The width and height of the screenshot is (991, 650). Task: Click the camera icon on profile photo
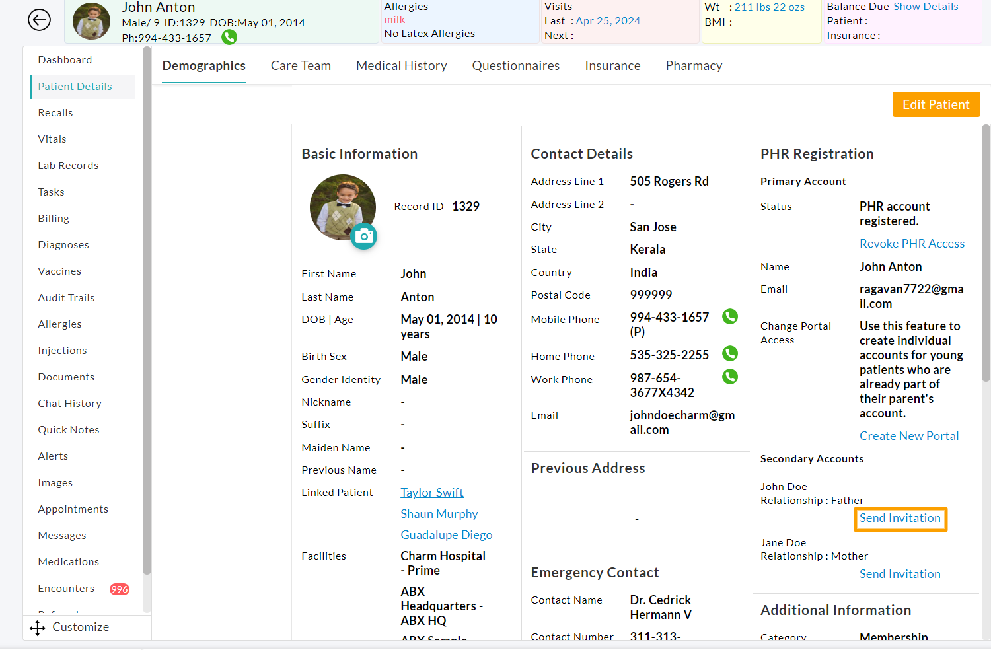coord(363,236)
